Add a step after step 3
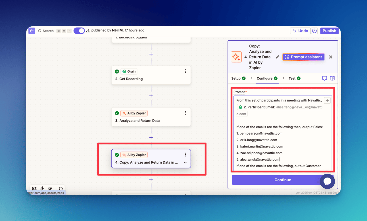Screen dimensions: 367x221 151,137
